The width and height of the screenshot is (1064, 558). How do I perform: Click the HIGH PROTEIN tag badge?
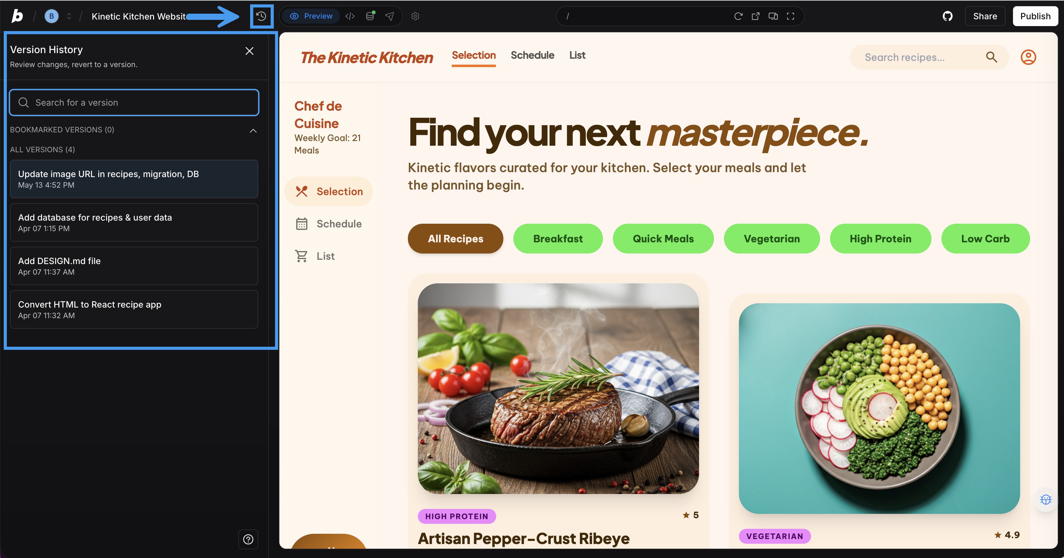457,516
